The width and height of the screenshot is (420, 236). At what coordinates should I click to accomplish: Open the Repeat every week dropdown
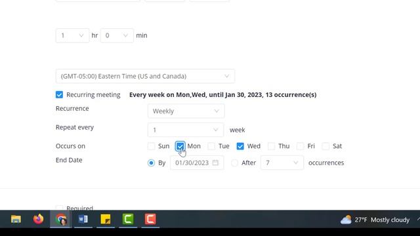(186, 130)
